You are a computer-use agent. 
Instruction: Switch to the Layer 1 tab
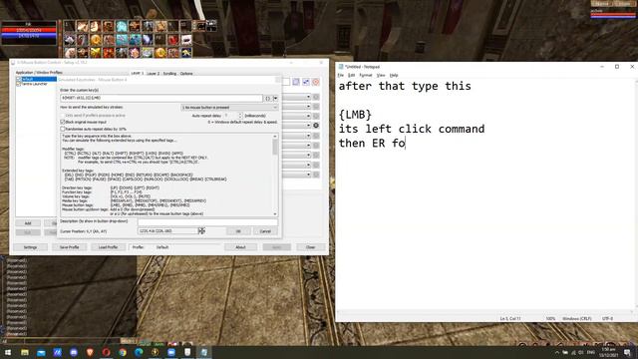click(138, 74)
